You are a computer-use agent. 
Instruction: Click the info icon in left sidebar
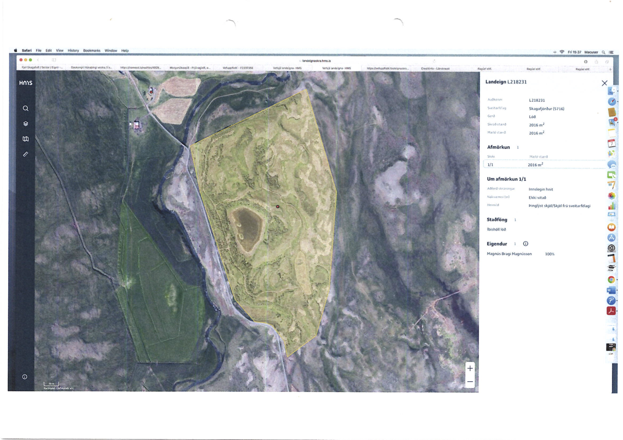pyautogui.click(x=25, y=377)
